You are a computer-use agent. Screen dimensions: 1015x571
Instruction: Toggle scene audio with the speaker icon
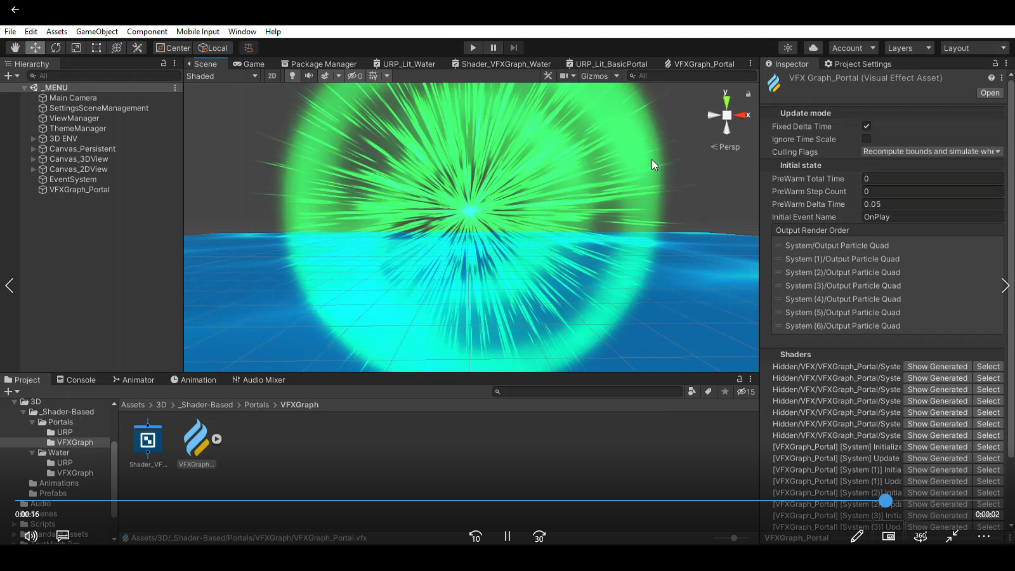click(308, 75)
